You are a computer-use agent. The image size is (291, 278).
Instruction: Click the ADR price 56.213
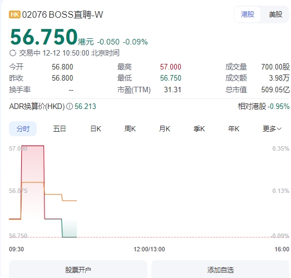coord(85,106)
